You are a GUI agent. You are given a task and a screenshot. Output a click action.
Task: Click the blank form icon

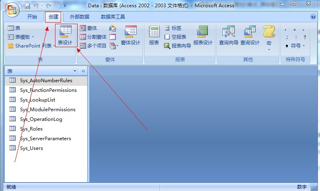click(x=113, y=37)
